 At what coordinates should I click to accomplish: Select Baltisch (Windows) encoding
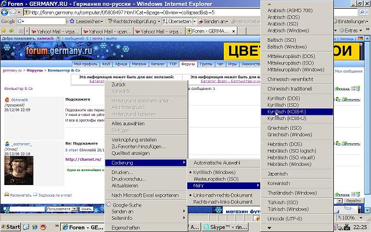tap(297, 46)
